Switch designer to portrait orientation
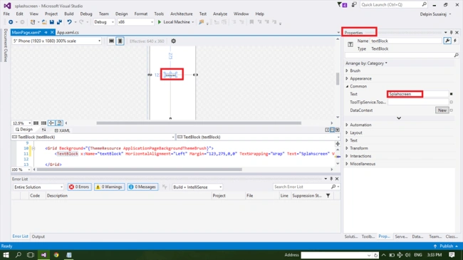463x260 pixels. pos(120,41)
